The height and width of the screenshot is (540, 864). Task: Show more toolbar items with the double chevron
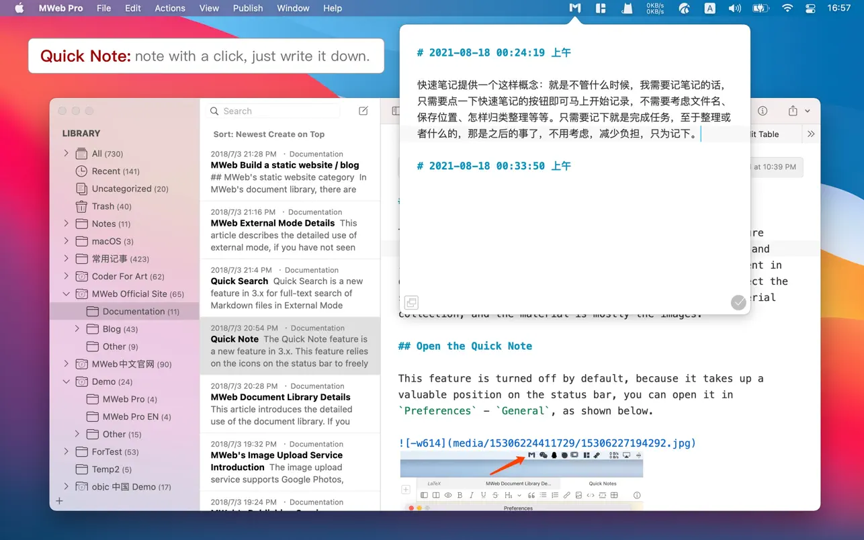(x=811, y=134)
